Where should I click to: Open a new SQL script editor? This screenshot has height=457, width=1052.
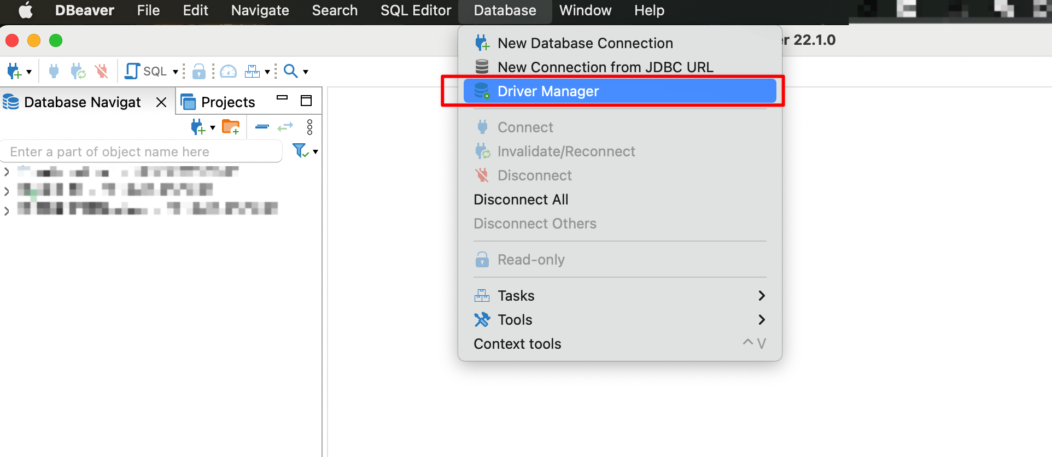click(x=146, y=71)
